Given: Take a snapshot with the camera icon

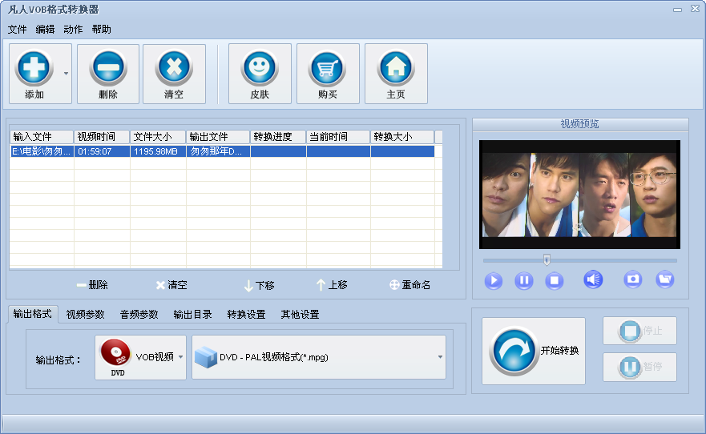Looking at the screenshot, I should [633, 279].
